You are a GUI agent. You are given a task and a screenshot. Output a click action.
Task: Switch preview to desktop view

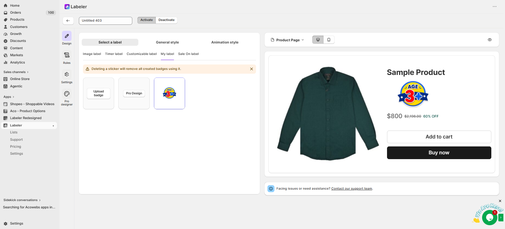(x=318, y=40)
